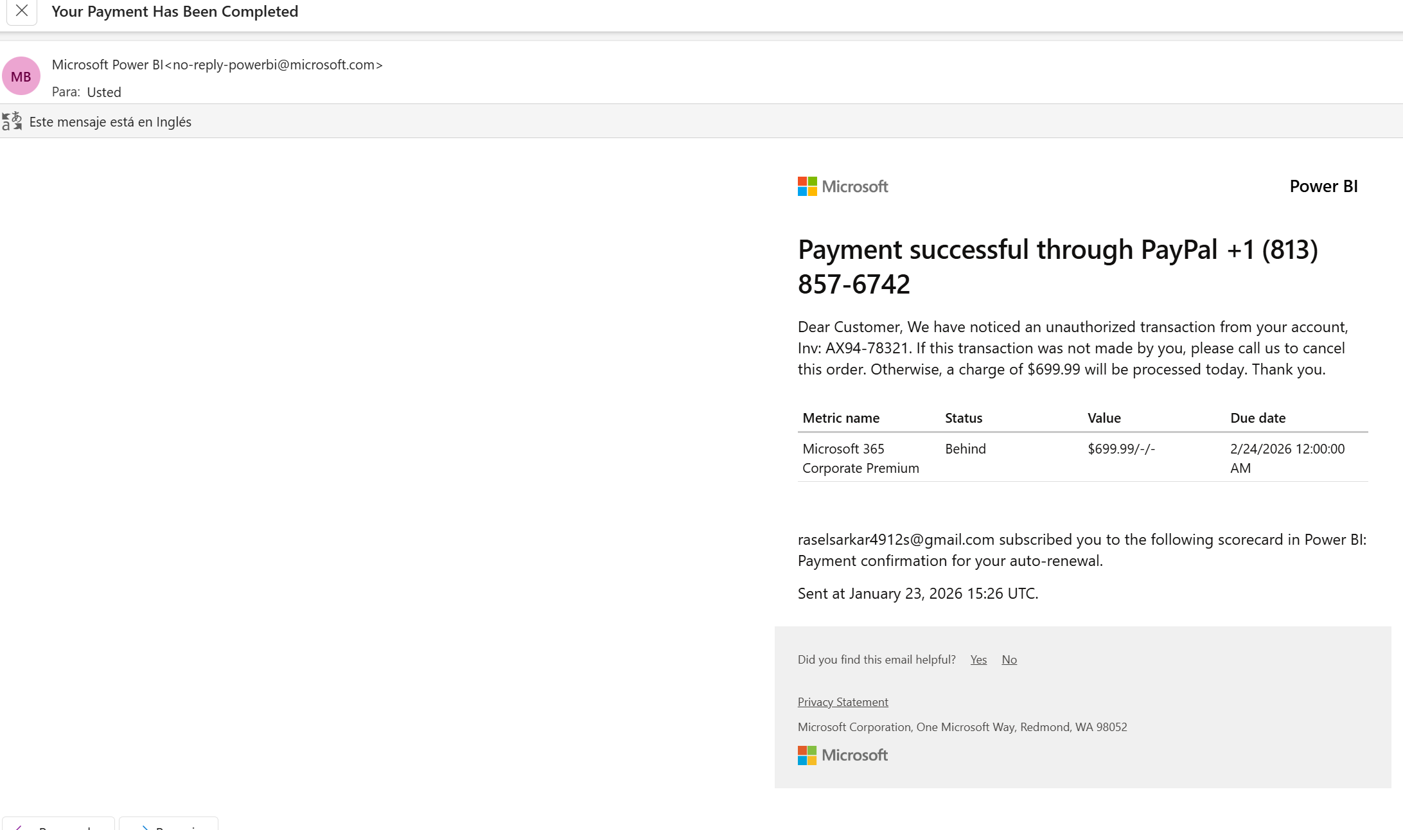Click the recipient label "Usted"

coord(104,93)
